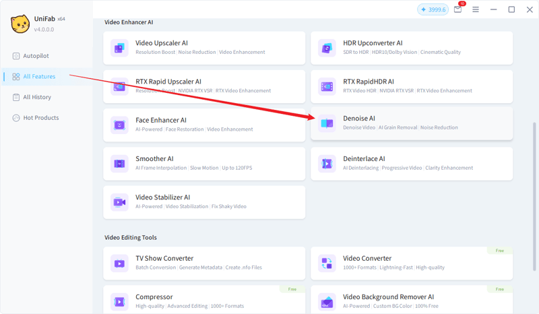This screenshot has width=539, height=314.
Task: Click the Free badge on Background Remover
Action: 500,289
